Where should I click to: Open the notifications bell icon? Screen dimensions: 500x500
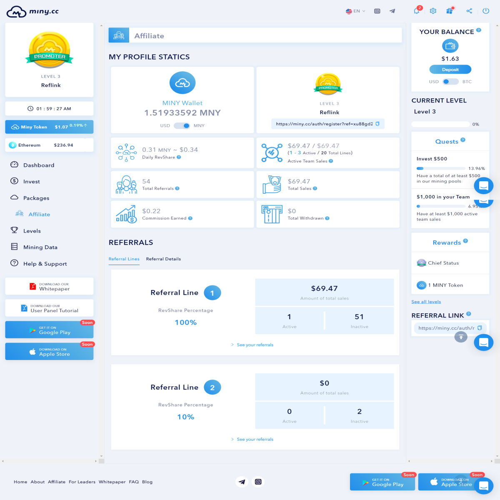(x=416, y=11)
